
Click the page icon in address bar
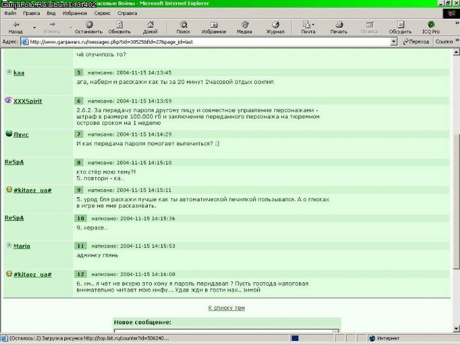pos(25,42)
